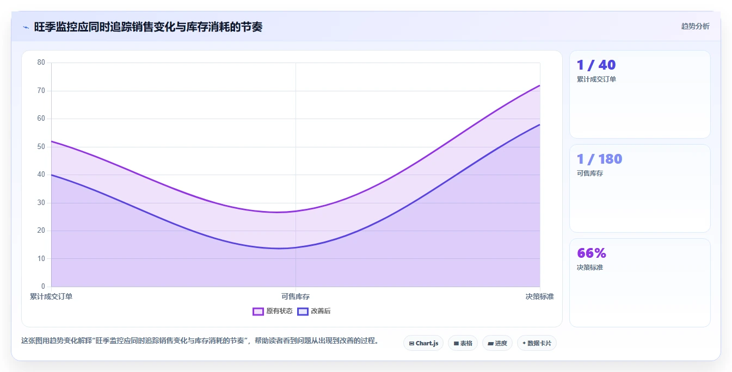The width and height of the screenshot is (732, 372).
Task: Click the 决策标准 x-axis label
Action: [539, 296]
